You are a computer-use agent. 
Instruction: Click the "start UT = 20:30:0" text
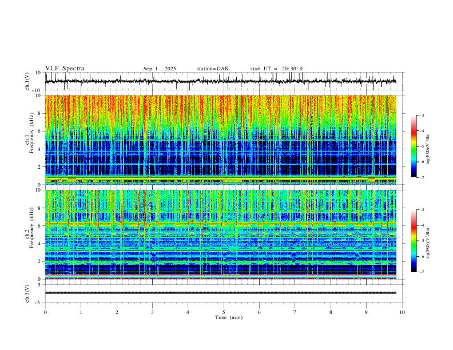(276, 69)
